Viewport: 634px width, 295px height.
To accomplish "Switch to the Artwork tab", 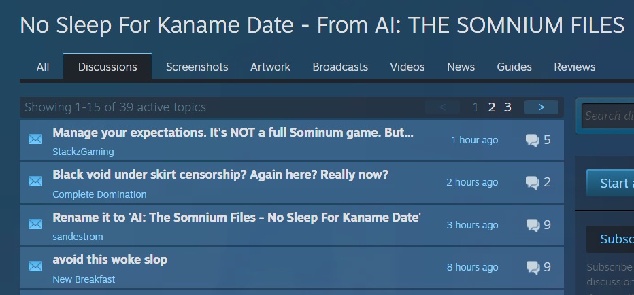I will pyautogui.click(x=270, y=67).
